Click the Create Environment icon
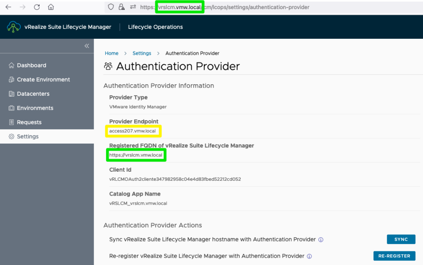Screen dimensions: 423x265 click(11, 80)
